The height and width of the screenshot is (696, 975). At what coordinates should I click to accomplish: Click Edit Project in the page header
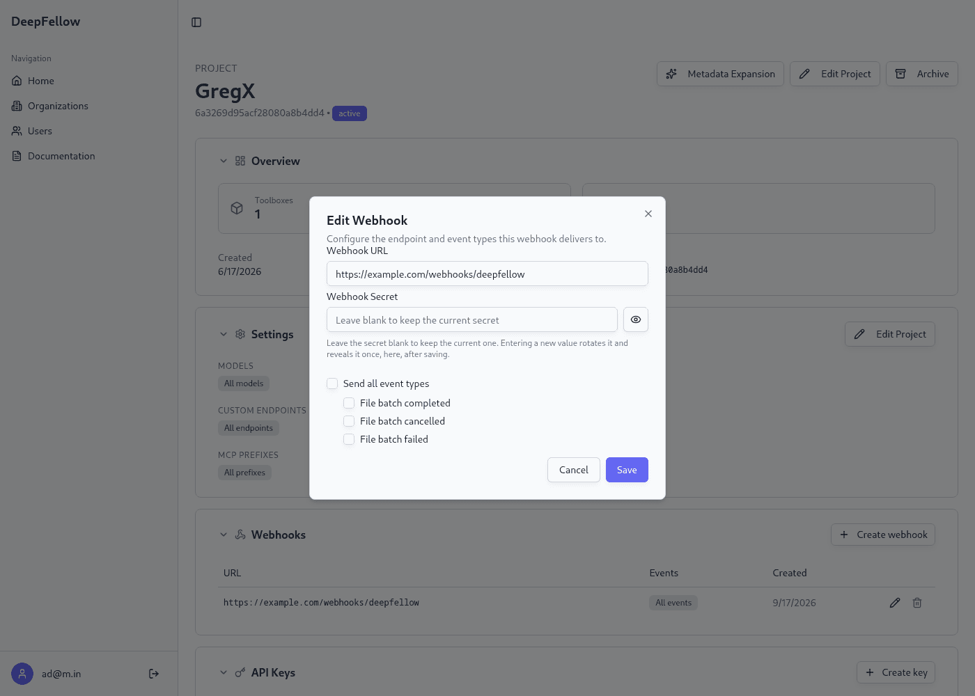[835, 74]
